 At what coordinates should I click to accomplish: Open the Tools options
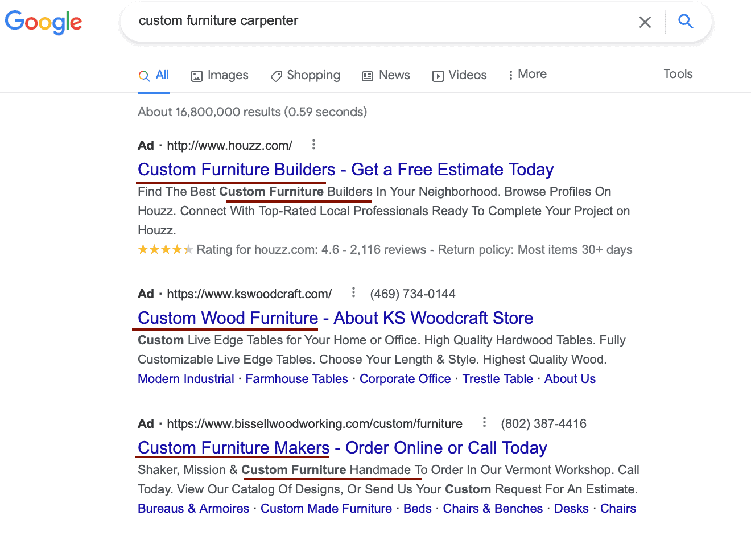click(678, 74)
